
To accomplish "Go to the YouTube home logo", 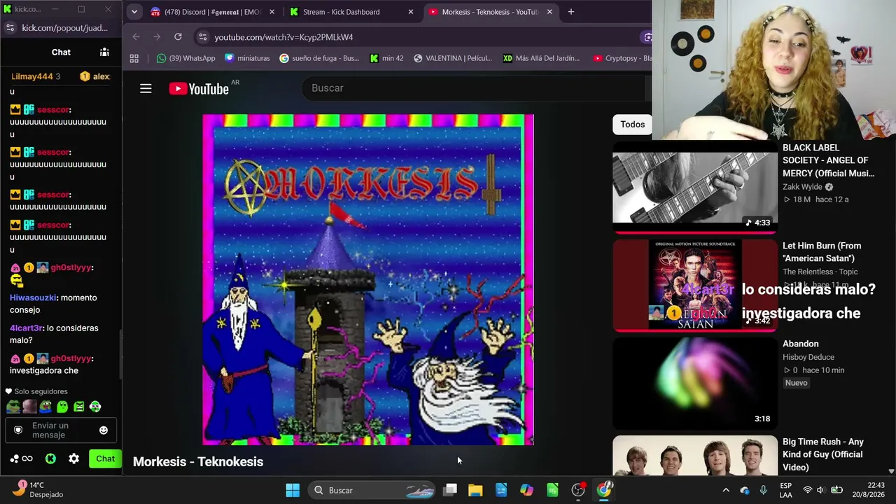I will (199, 88).
